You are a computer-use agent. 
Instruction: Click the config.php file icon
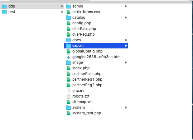click(69, 23)
